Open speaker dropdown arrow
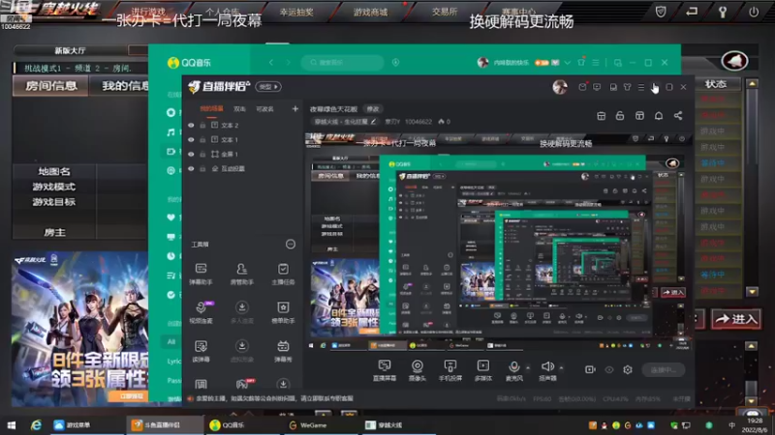The width and height of the screenshot is (775, 435). [561, 368]
